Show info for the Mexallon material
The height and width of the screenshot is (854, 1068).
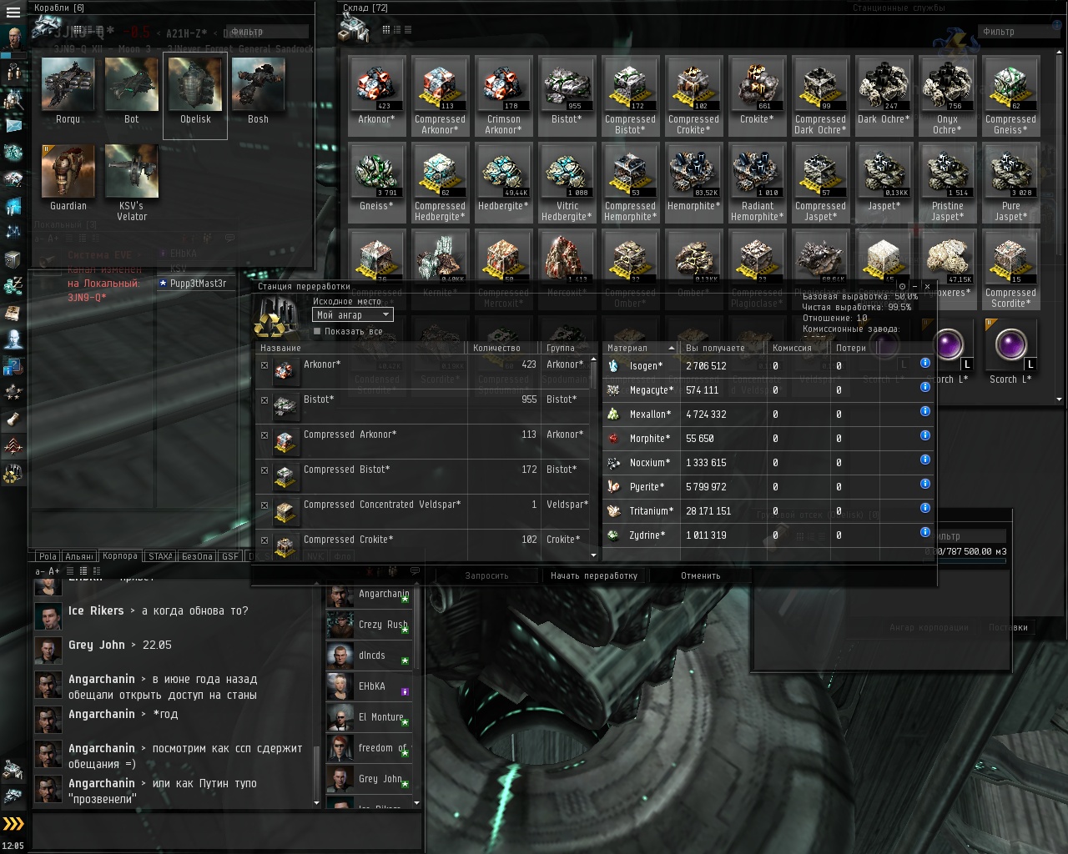(924, 411)
